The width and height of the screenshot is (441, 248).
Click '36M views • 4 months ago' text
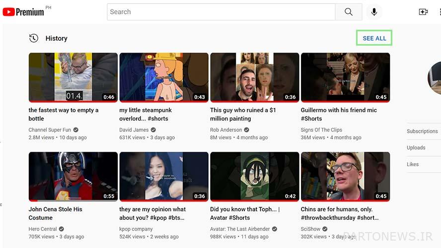(x=331, y=137)
